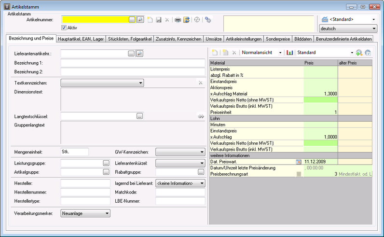Image resolution: width=384 pixels, height=237 pixels.
Task: Delete article via top toolbar X icon
Action: tap(167, 20)
